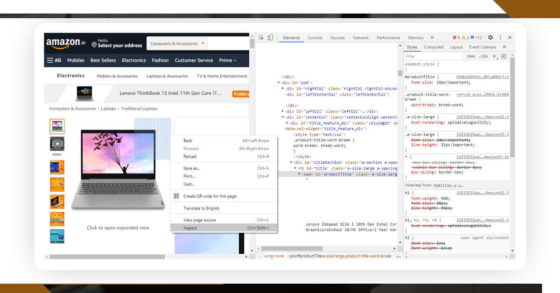
Task: Show more Styles pane tabs chevron
Action: 504,47
